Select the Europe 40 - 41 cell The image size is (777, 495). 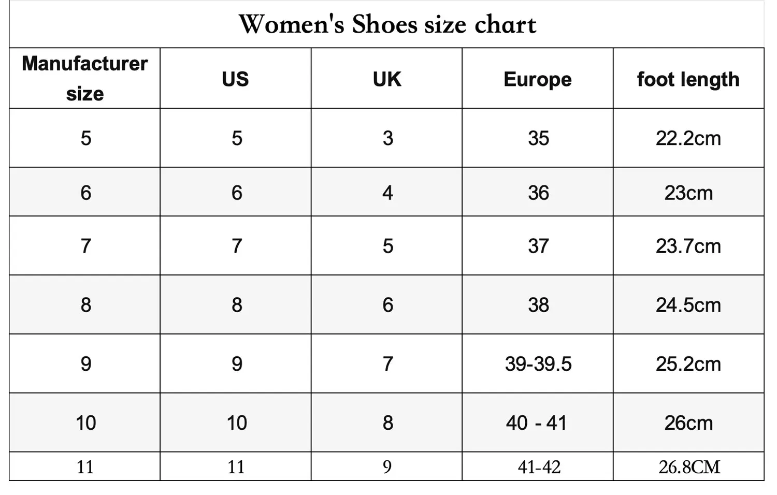(537, 423)
